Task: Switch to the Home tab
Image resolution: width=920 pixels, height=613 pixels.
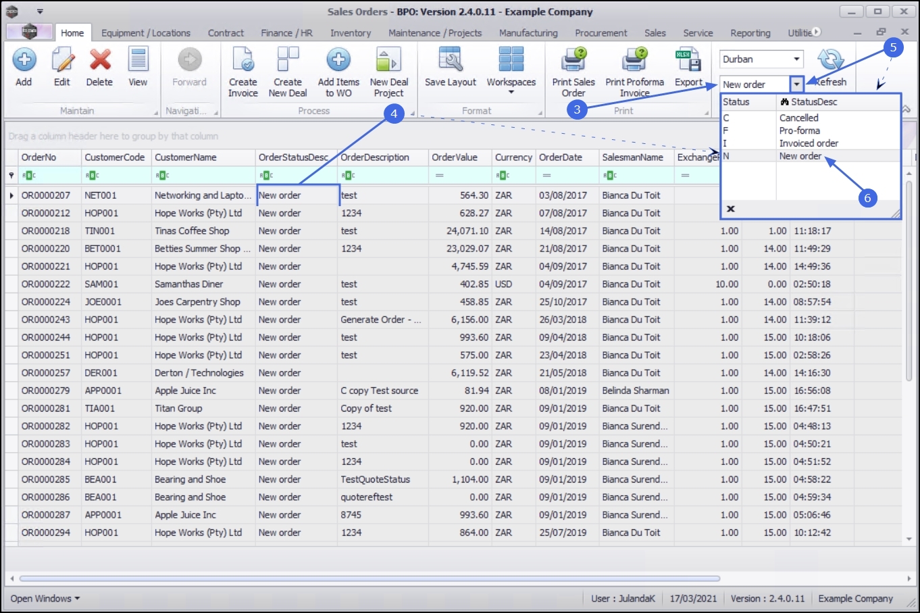Action: 72,32
